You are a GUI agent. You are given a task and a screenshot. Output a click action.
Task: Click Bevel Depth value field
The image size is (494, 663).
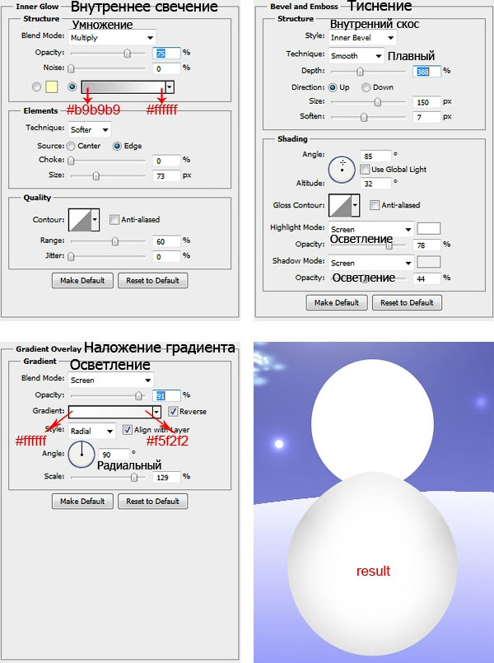[x=426, y=72]
